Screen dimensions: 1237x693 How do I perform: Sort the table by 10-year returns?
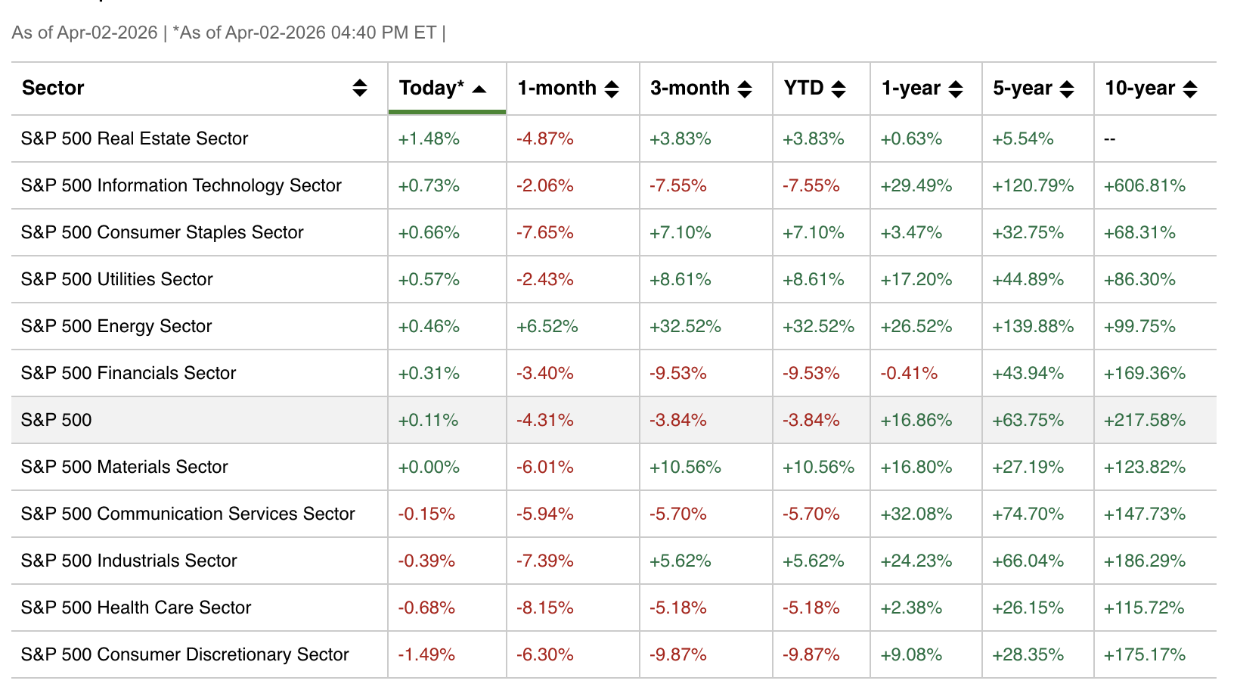tap(1190, 88)
